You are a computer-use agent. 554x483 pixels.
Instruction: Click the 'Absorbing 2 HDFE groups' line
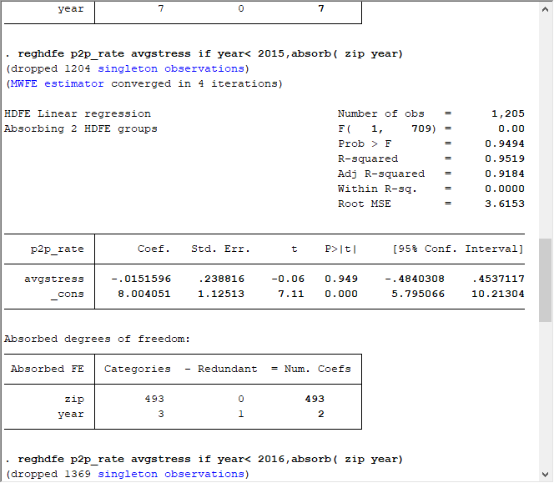(81, 128)
